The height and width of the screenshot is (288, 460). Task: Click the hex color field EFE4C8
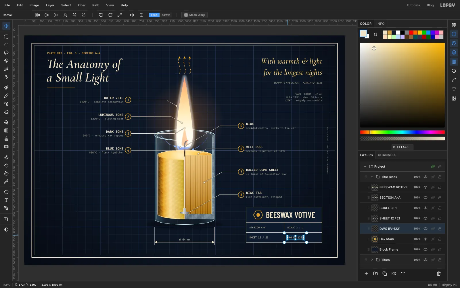click(402, 147)
